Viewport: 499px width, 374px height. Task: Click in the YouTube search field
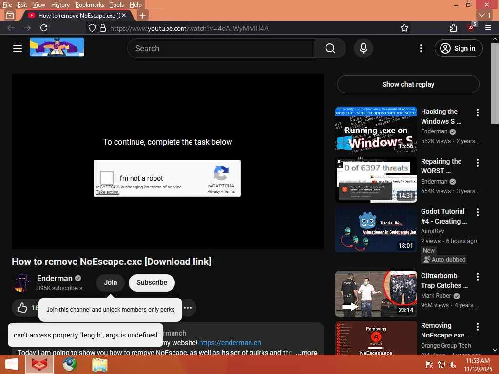click(x=221, y=48)
